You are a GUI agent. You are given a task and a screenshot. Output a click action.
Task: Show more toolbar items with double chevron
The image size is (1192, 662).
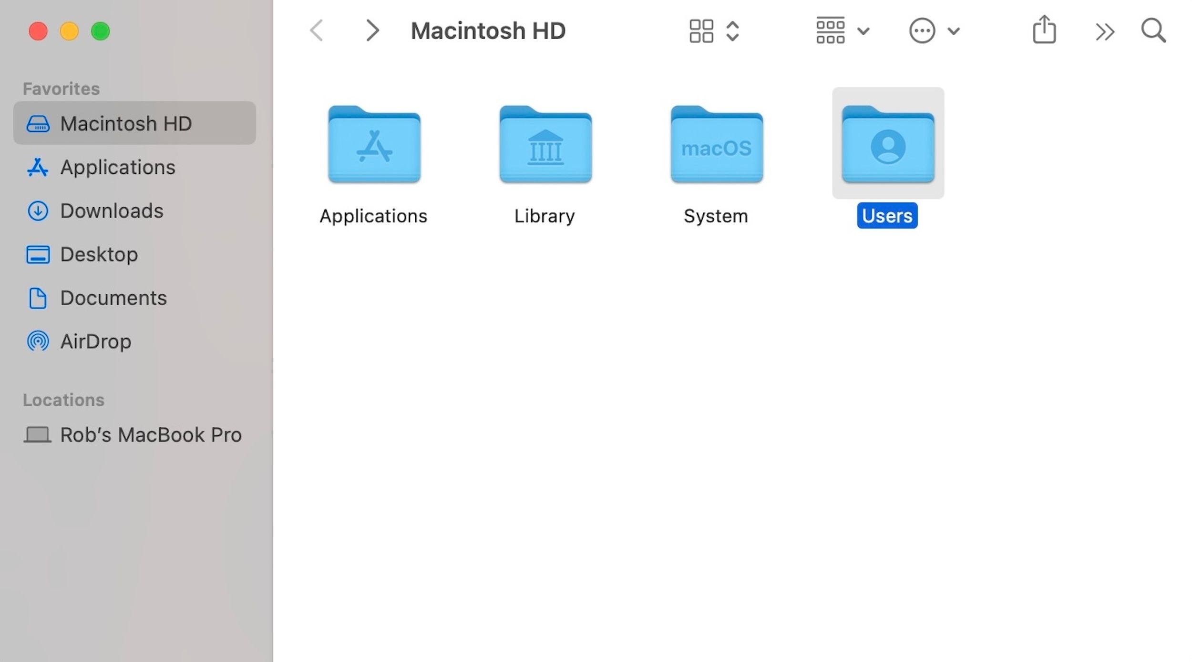click(1105, 32)
